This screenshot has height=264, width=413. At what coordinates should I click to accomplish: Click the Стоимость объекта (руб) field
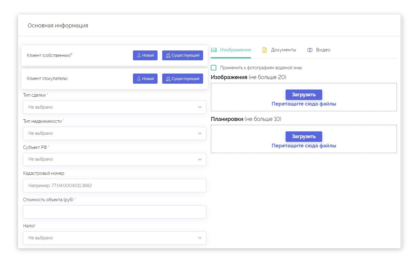114,212
